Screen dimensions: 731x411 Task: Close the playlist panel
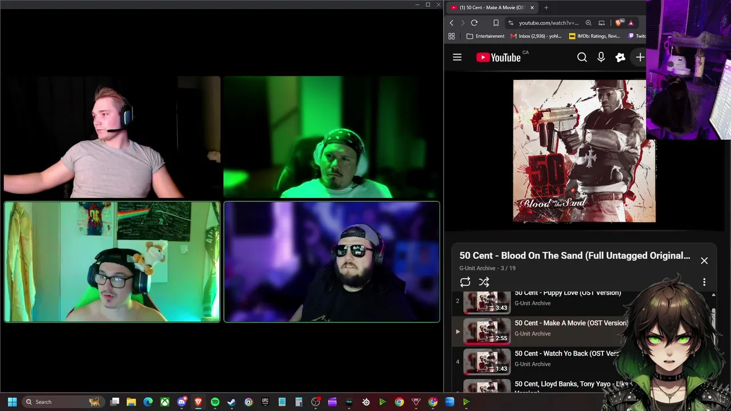pyautogui.click(x=704, y=260)
